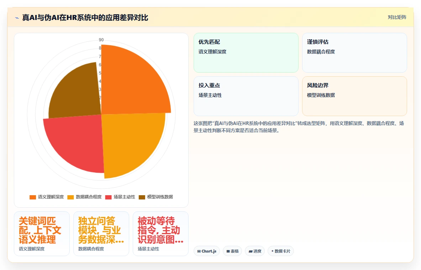The height and width of the screenshot is (270, 421).
Task: Click the chart axis label 90
Action: coord(101,40)
